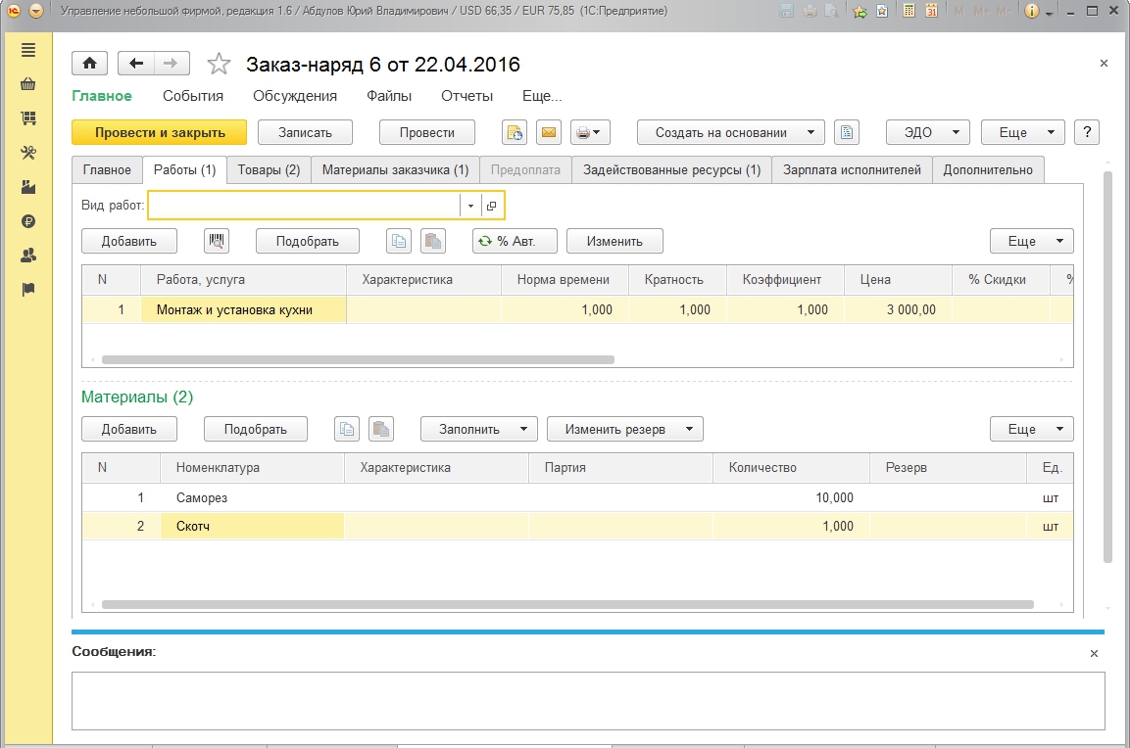Send document by email envelope icon
This screenshot has width=1130, height=748.
pos(549,132)
